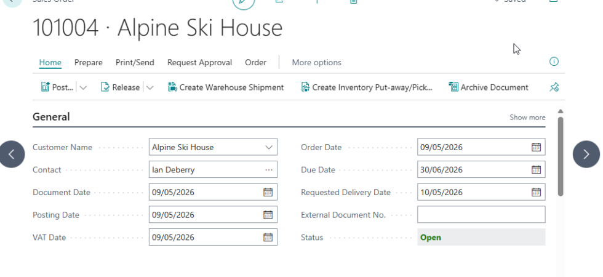Go to next record with right arrow
Screen dimensions: 603x277
[x=586, y=154]
